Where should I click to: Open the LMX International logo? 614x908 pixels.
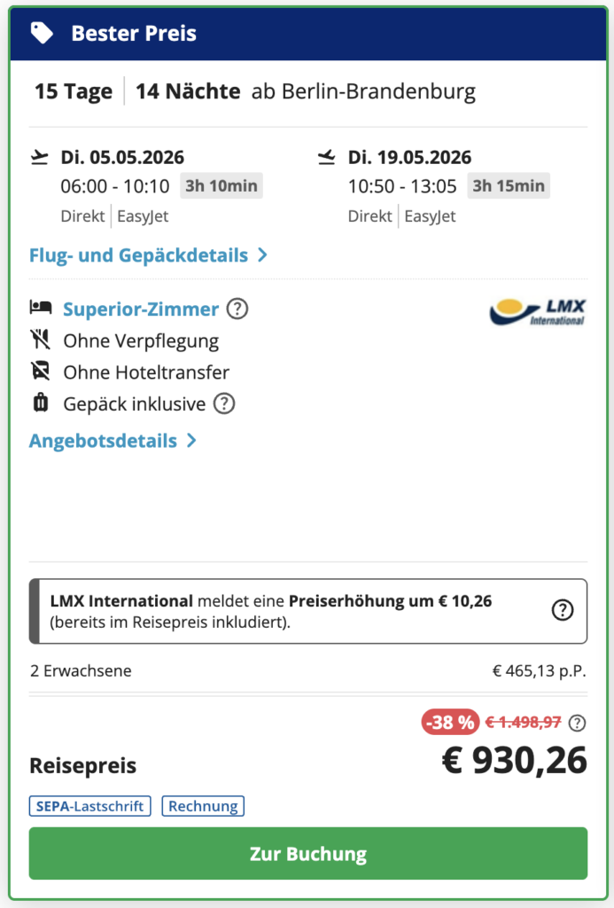pos(537,312)
